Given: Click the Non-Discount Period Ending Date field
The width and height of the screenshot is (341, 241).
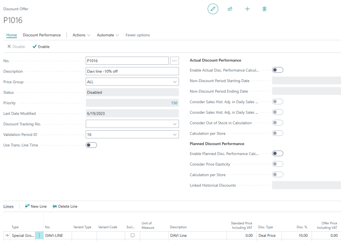Looking at the screenshot, I should pyautogui.click(x=306, y=91).
